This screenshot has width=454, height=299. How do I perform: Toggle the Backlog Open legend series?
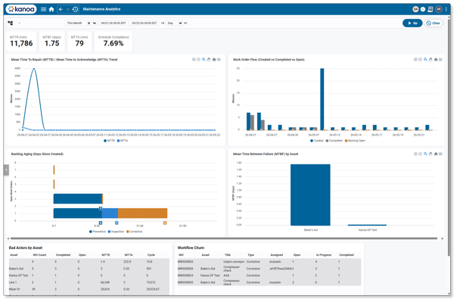coord(355,141)
